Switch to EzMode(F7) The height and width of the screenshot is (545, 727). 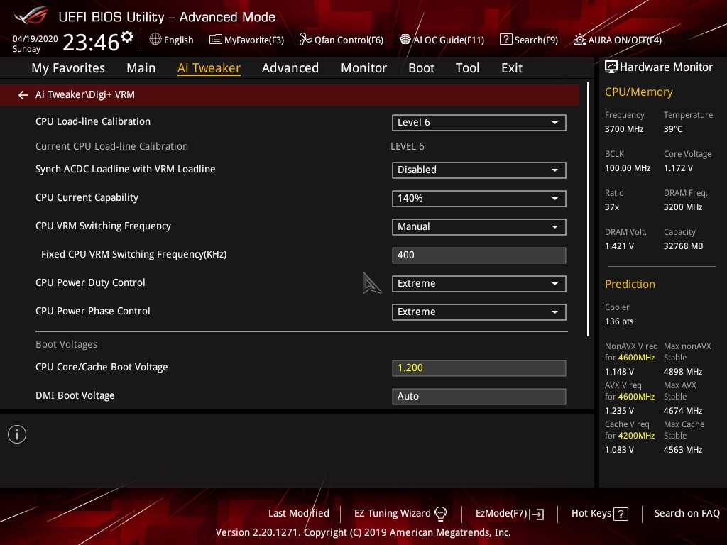(510, 514)
